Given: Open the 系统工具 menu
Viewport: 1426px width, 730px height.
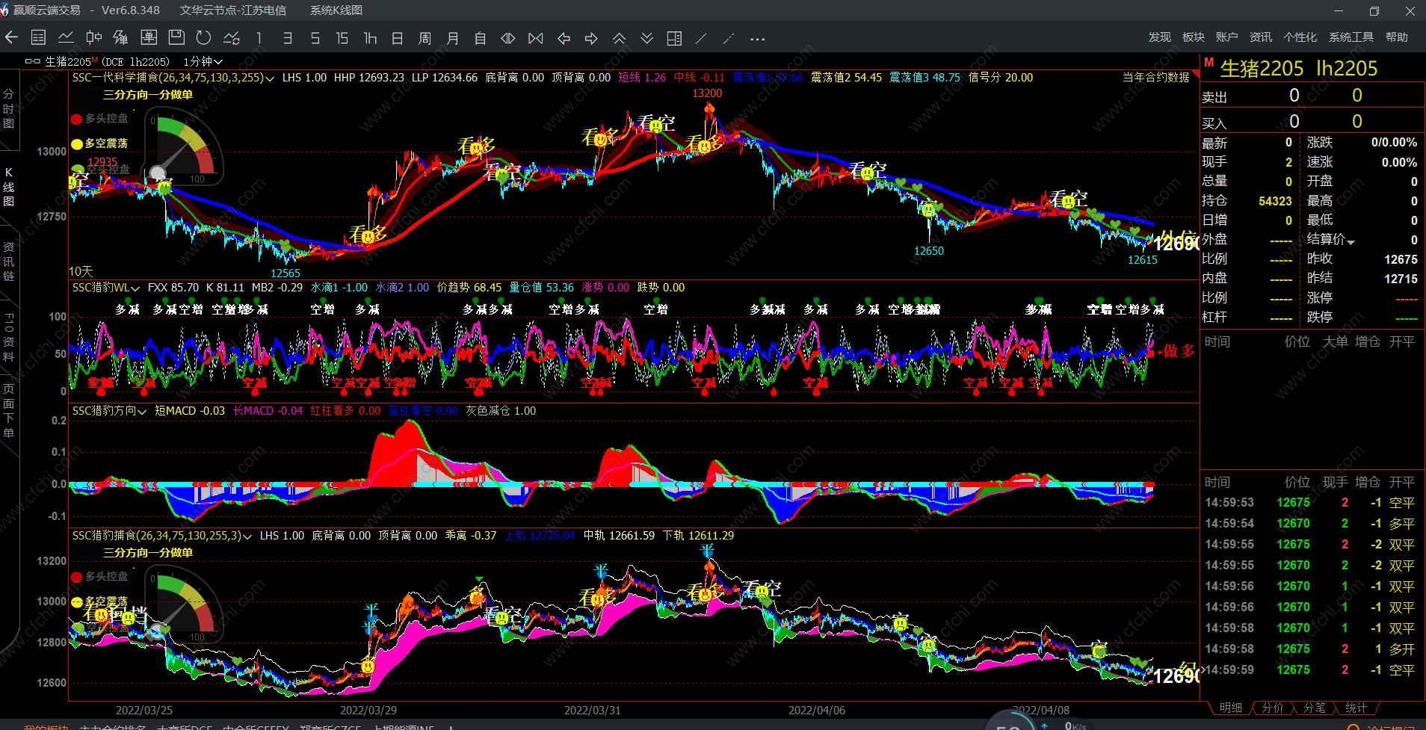Looking at the screenshot, I should tap(1351, 37).
